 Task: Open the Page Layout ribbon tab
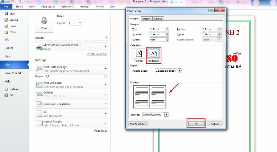pos(48,7)
